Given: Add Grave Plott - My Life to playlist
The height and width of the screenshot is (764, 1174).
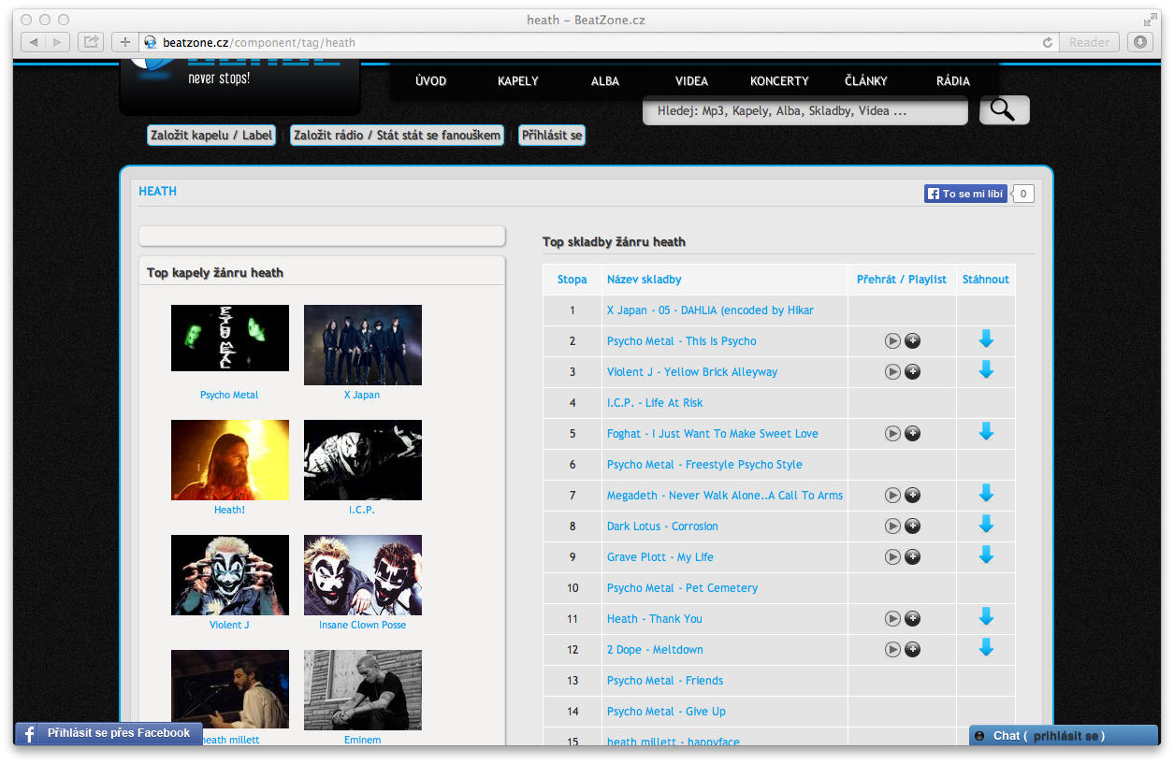Looking at the screenshot, I should (x=913, y=557).
